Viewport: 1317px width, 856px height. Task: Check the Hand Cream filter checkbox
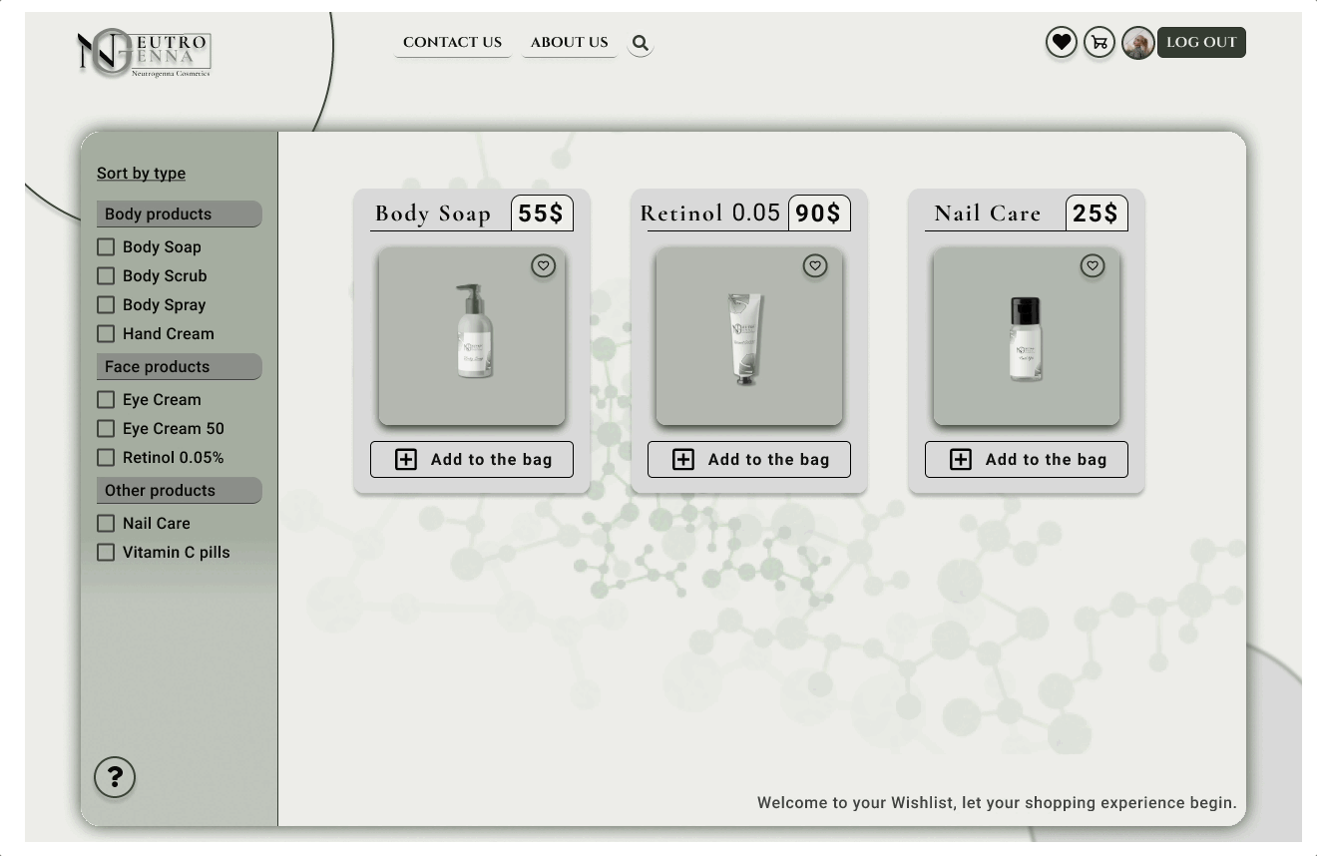pos(106,333)
